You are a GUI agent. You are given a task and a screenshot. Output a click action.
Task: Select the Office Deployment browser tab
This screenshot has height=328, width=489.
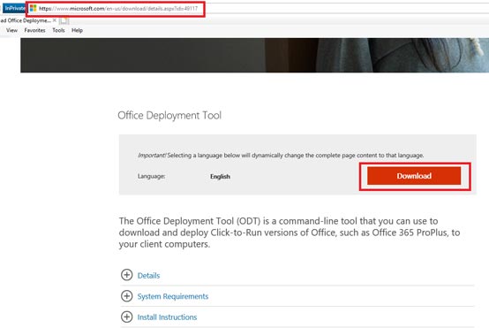pos(26,20)
